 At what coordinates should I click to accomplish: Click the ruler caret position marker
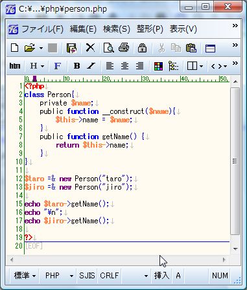34,78
